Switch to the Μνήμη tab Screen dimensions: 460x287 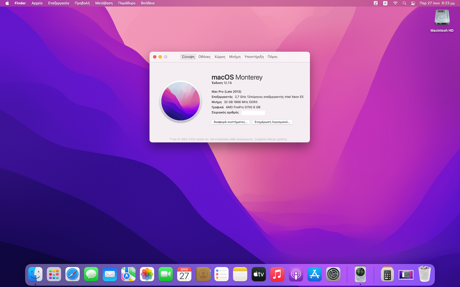(x=235, y=57)
